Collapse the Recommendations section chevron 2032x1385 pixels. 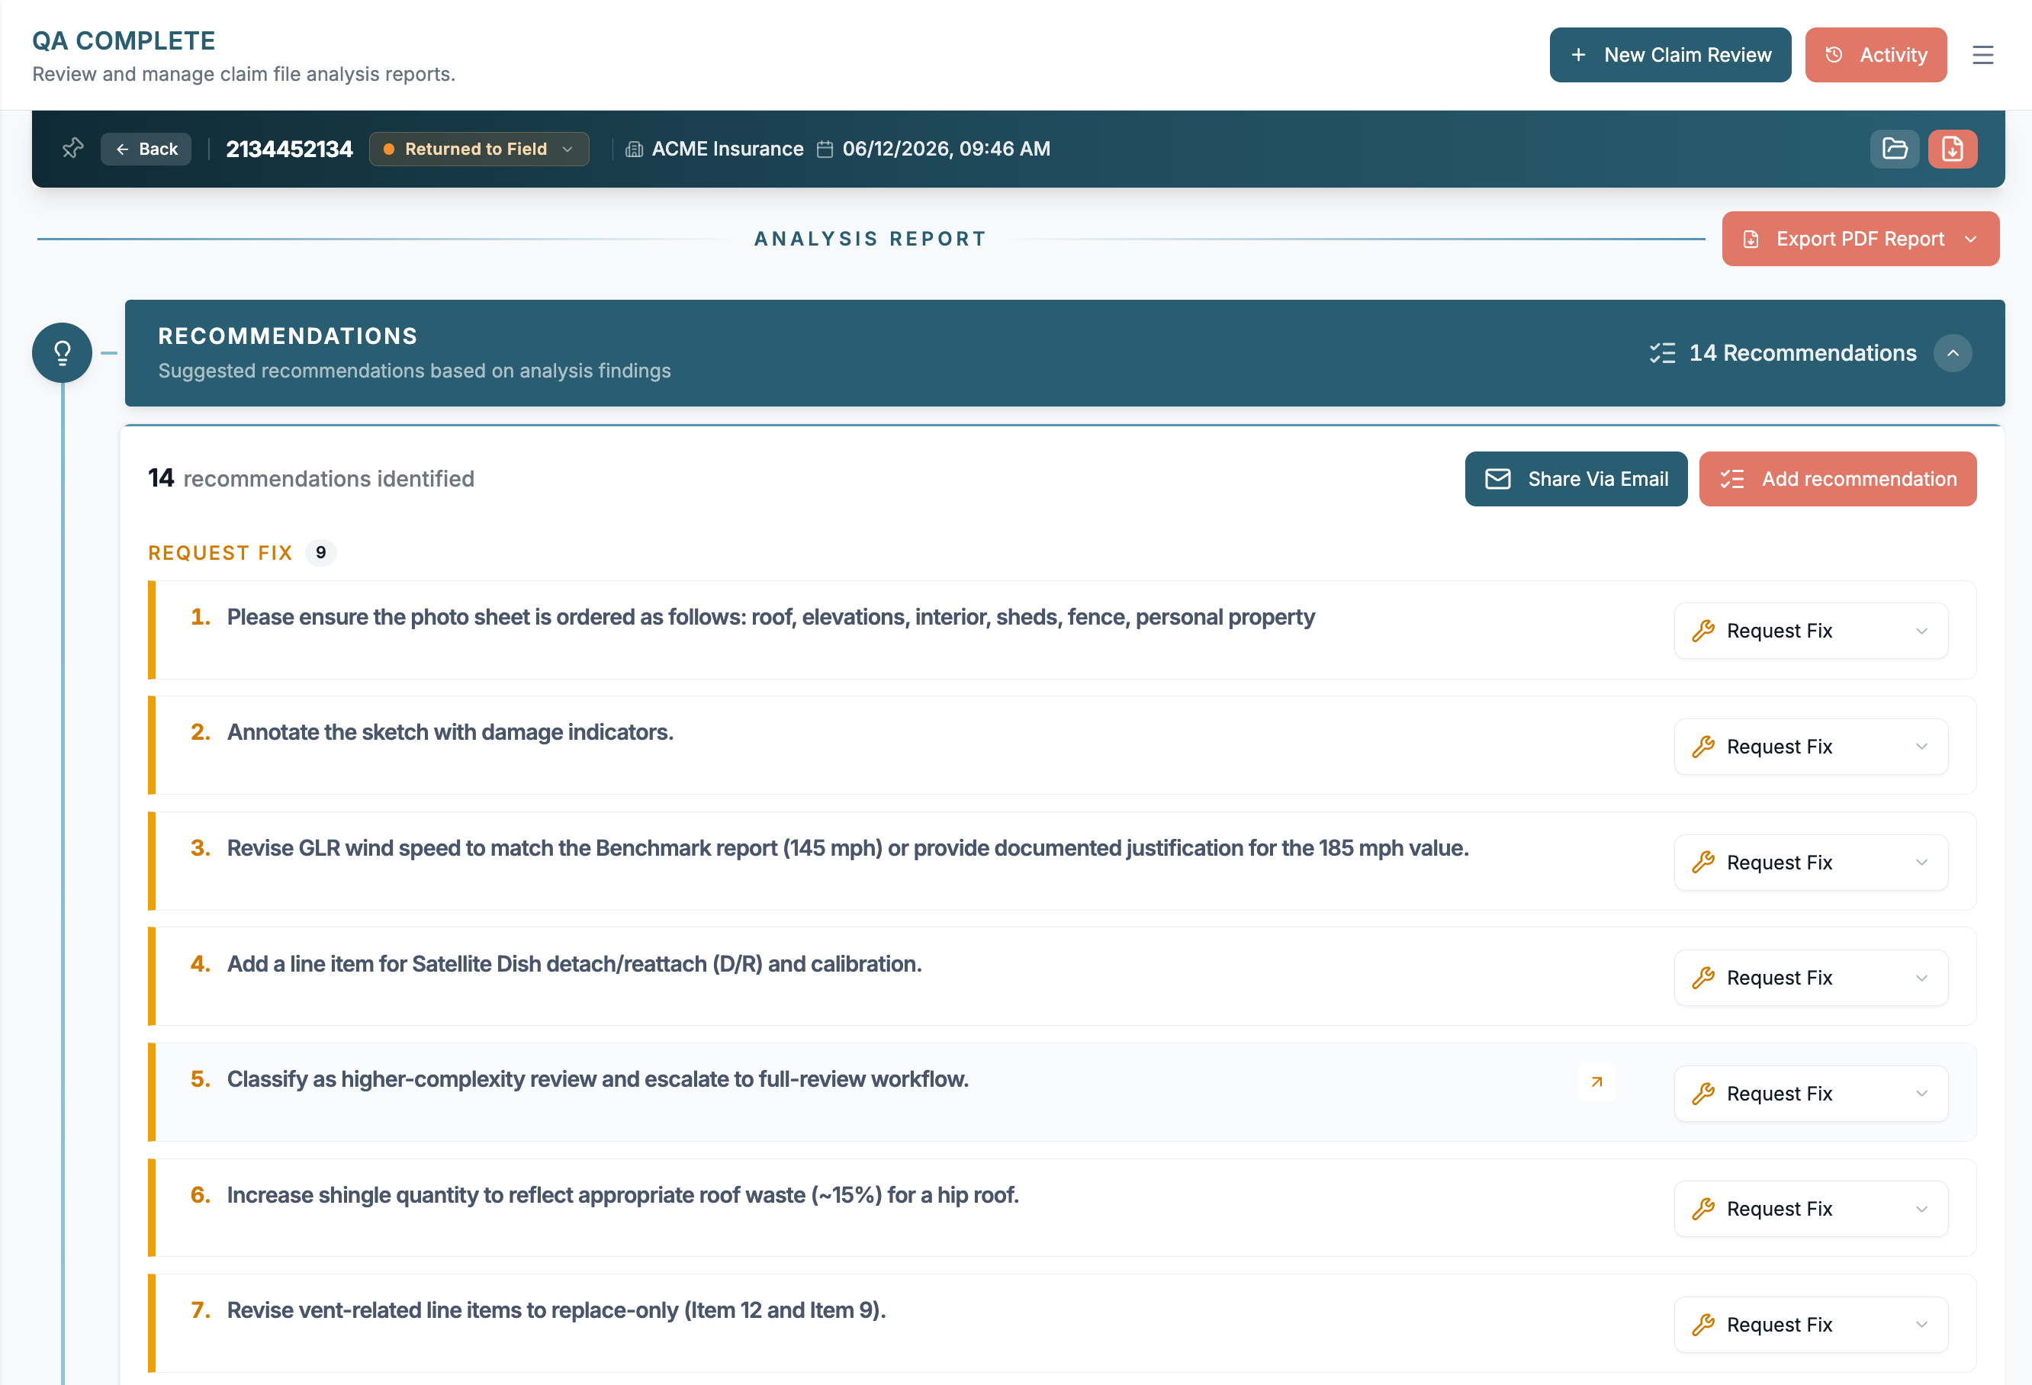(x=1953, y=353)
